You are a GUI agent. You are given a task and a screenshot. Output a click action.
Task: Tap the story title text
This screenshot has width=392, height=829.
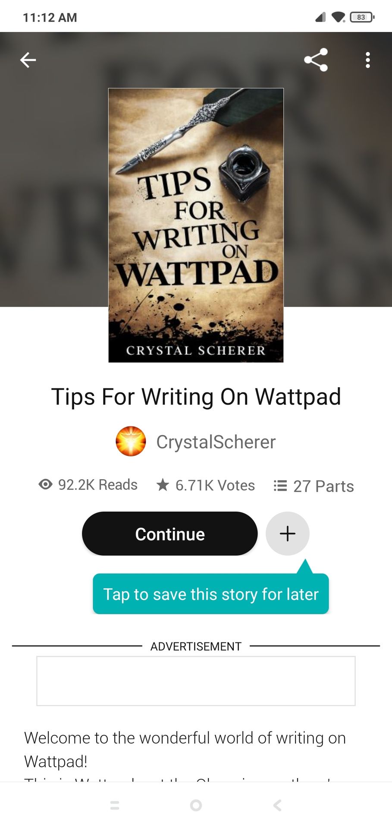(x=196, y=397)
